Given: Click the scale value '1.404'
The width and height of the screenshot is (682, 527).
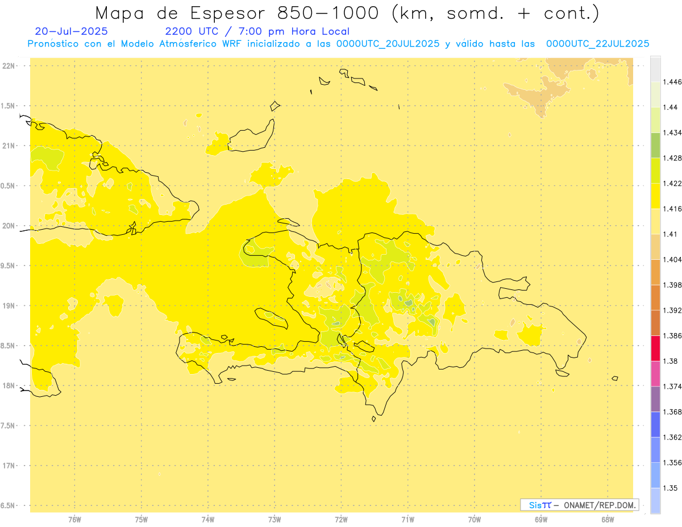Looking at the screenshot, I should [672, 259].
